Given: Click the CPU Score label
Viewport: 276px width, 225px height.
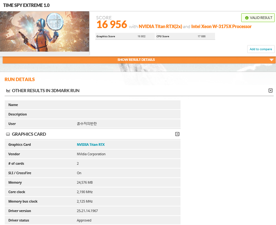Looking at the screenshot, I should pos(163,36).
